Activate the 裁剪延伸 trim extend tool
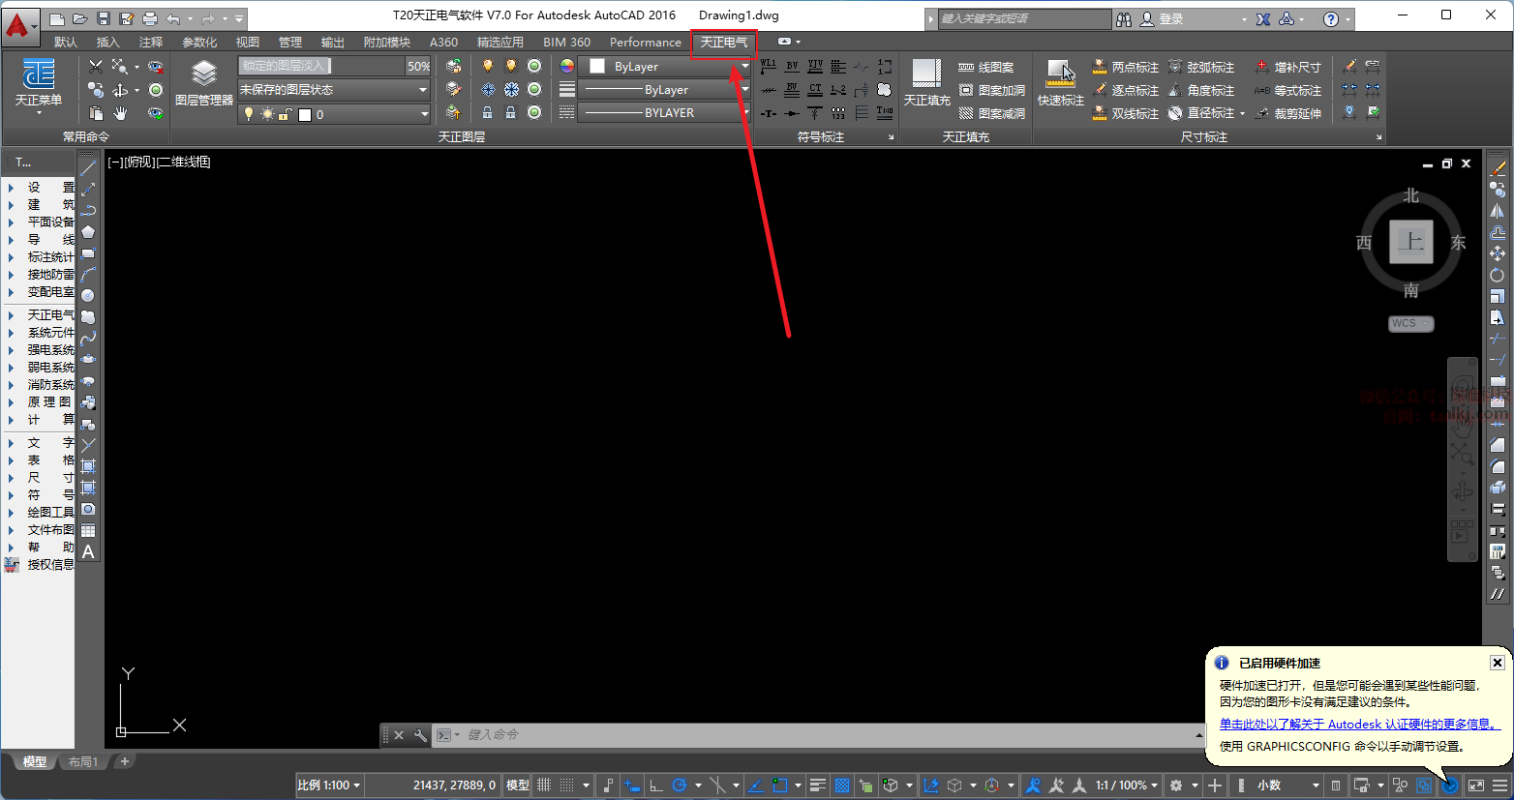The image size is (1514, 800). click(x=1287, y=113)
